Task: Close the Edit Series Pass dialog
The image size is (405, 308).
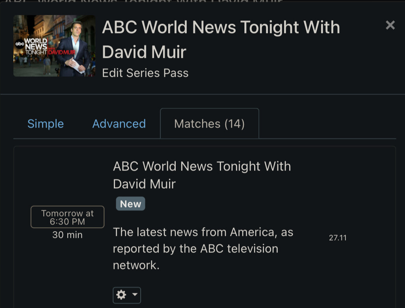Action: coord(390,25)
